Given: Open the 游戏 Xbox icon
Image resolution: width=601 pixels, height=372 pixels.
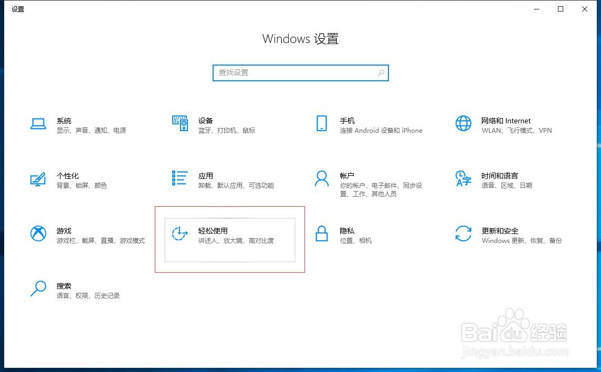Looking at the screenshot, I should (38, 233).
